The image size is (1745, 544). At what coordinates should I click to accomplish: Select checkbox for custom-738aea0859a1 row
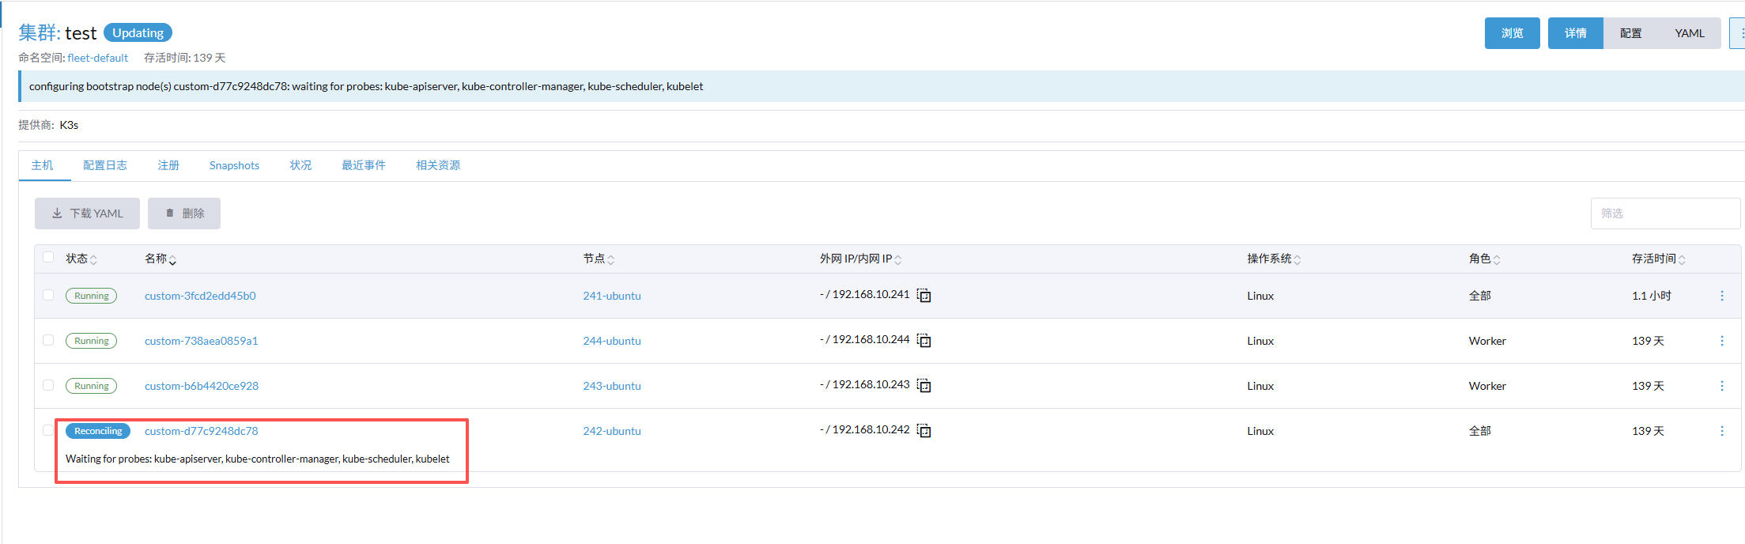(x=48, y=340)
